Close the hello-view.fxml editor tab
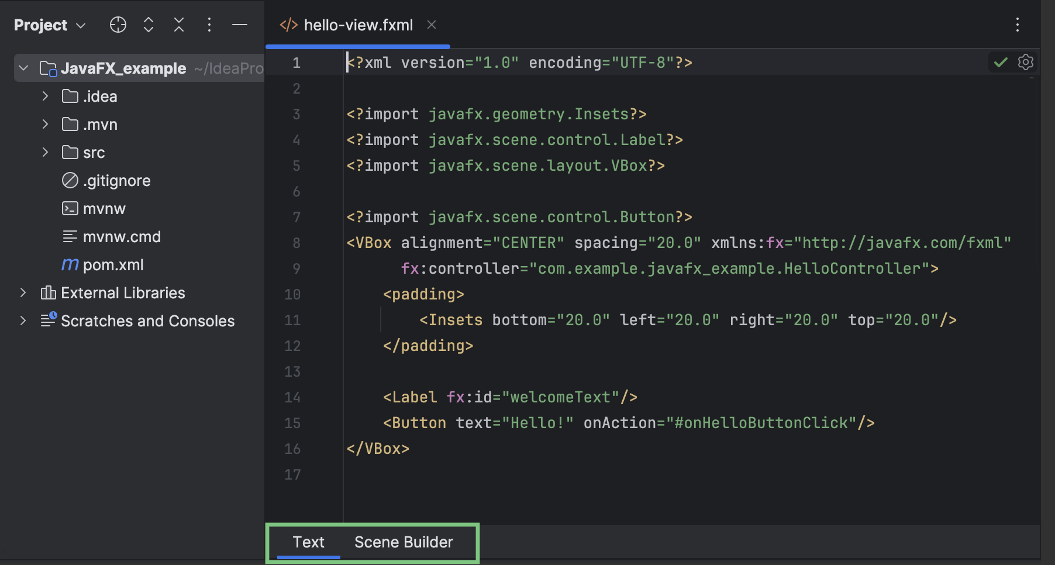 coord(432,25)
